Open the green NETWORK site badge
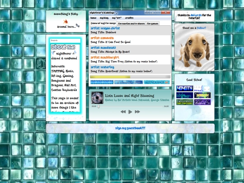This screenshot has height=183, width=244. [x=185, y=102]
